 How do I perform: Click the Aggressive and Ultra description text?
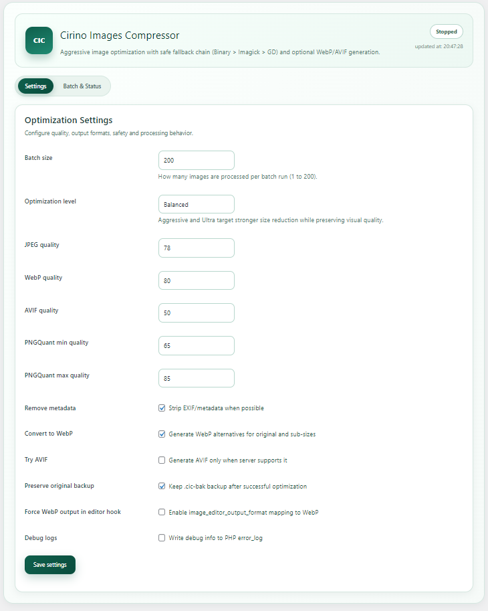pos(271,220)
